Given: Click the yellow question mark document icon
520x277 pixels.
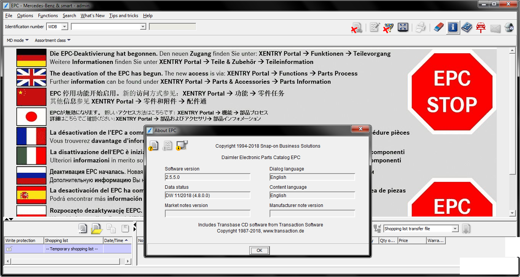Looking at the screenshot, I should click(153, 145).
